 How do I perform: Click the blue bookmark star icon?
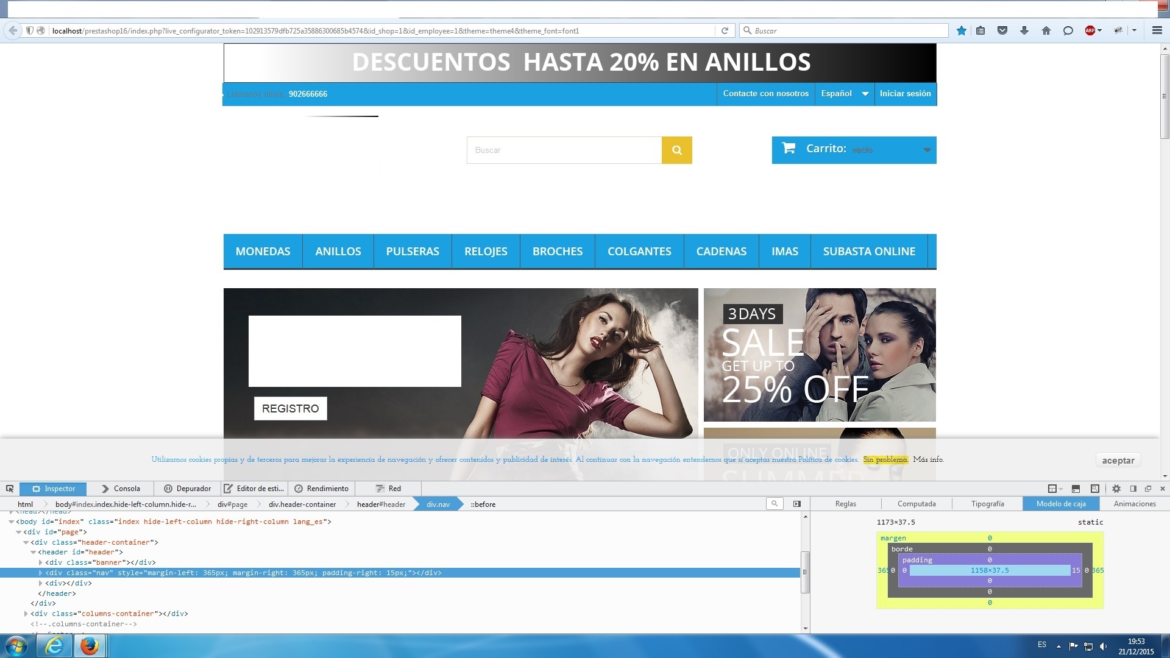(x=962, y=30)
